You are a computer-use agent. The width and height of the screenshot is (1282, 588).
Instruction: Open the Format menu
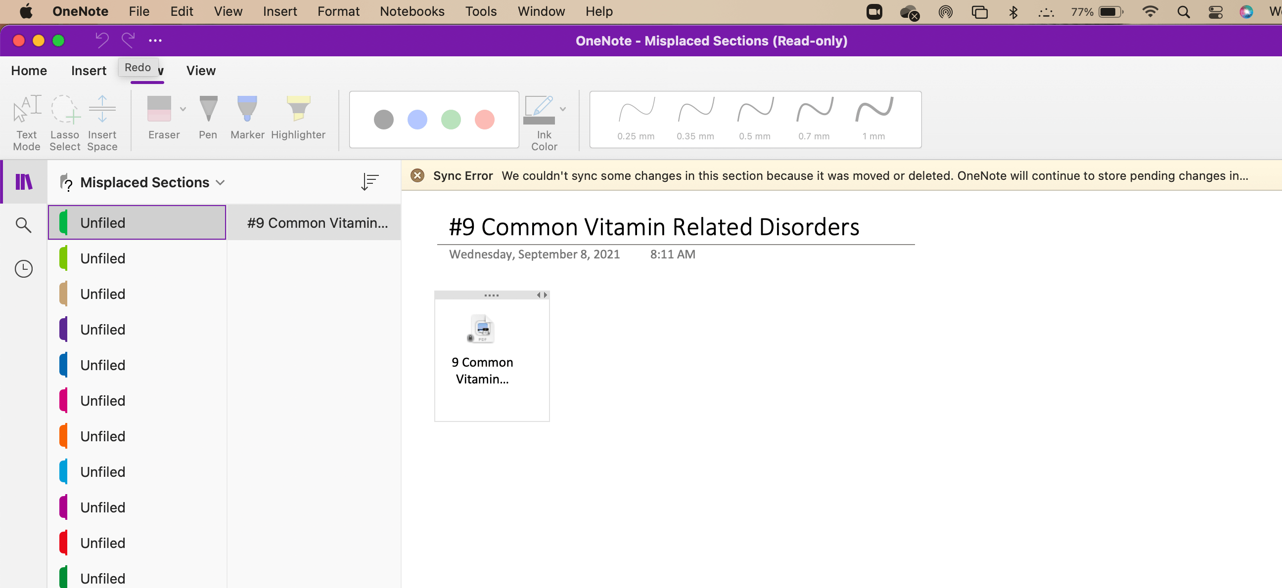coord(338,11)
